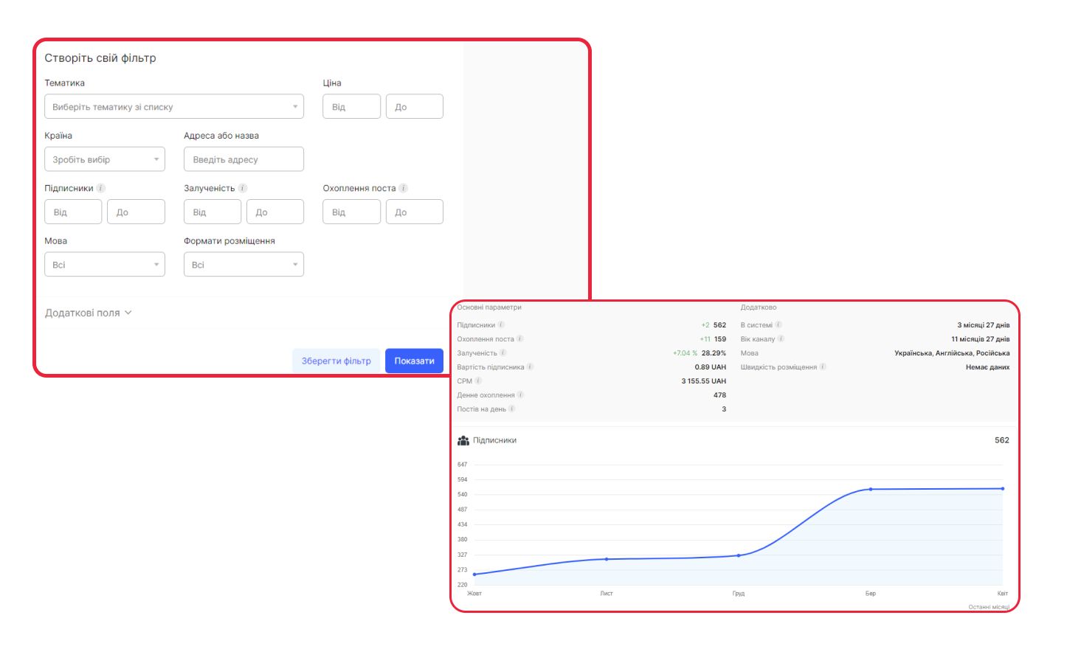Click the Підписники 'Від' field
This screenshot has height=649, width=1067.
tap(73, 212)
